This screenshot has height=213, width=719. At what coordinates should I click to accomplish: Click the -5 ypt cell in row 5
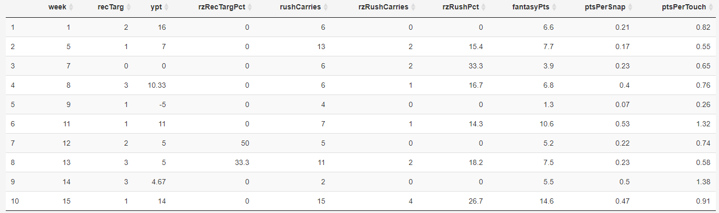point(162,104)
